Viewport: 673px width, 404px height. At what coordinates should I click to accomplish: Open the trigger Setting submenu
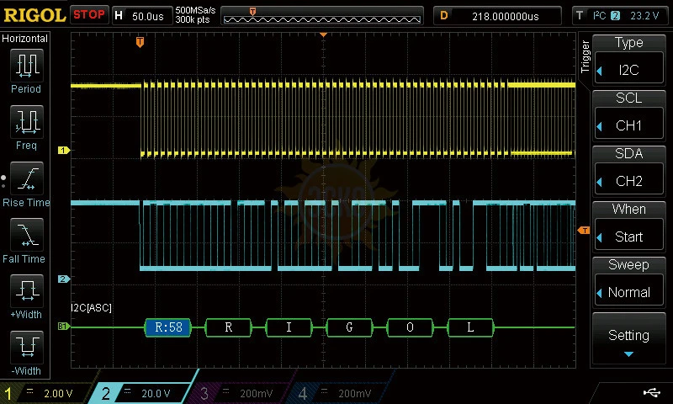[628, 338]
